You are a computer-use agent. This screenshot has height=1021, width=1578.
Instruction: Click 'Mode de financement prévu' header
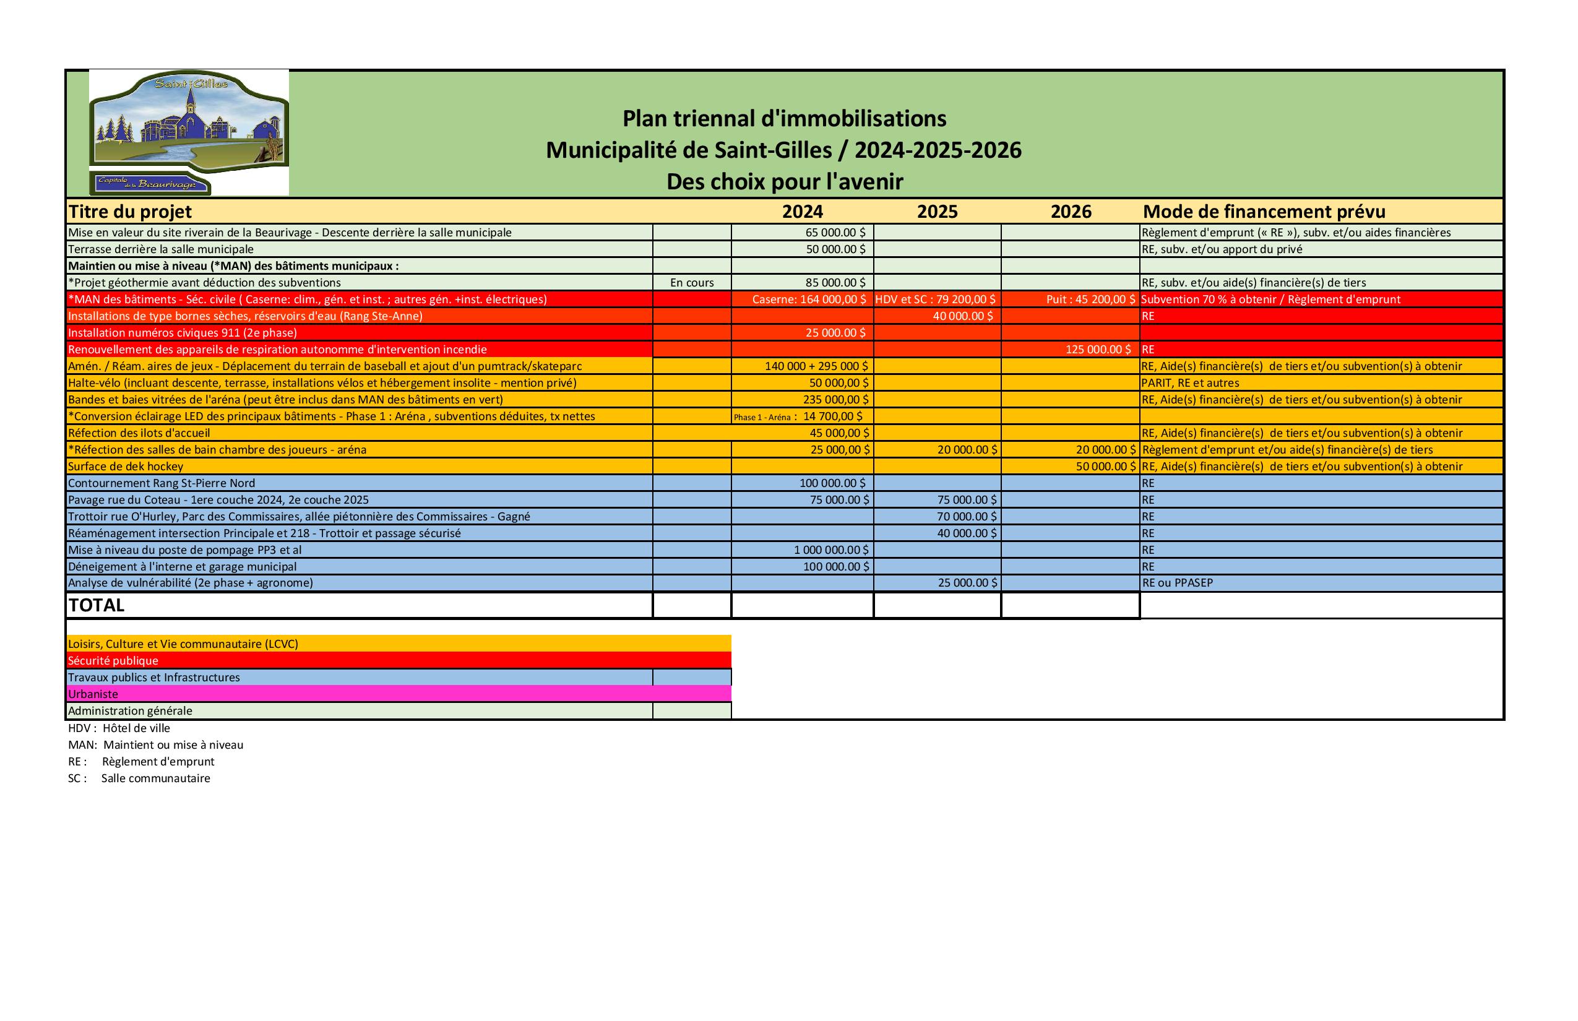1264,212
